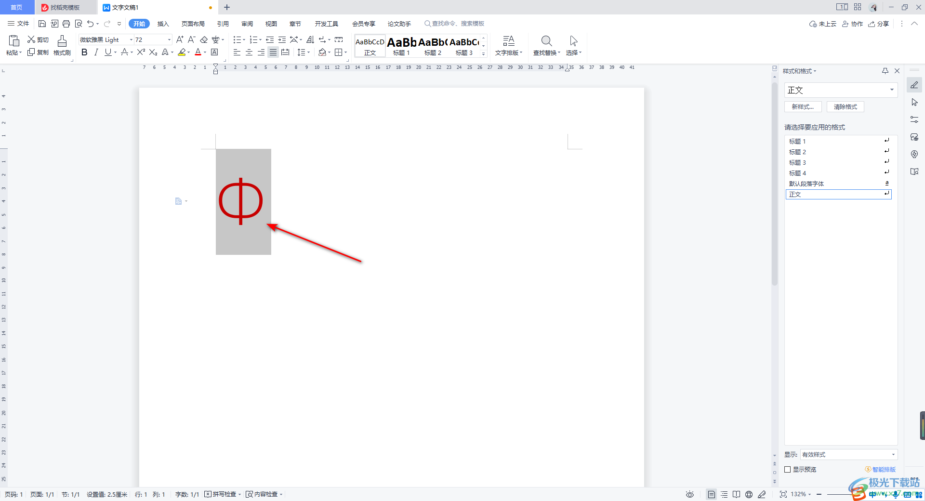Open the Select arrow tool in side bar
The width and height of the screenshot is (925, 501).
[914, 102]
